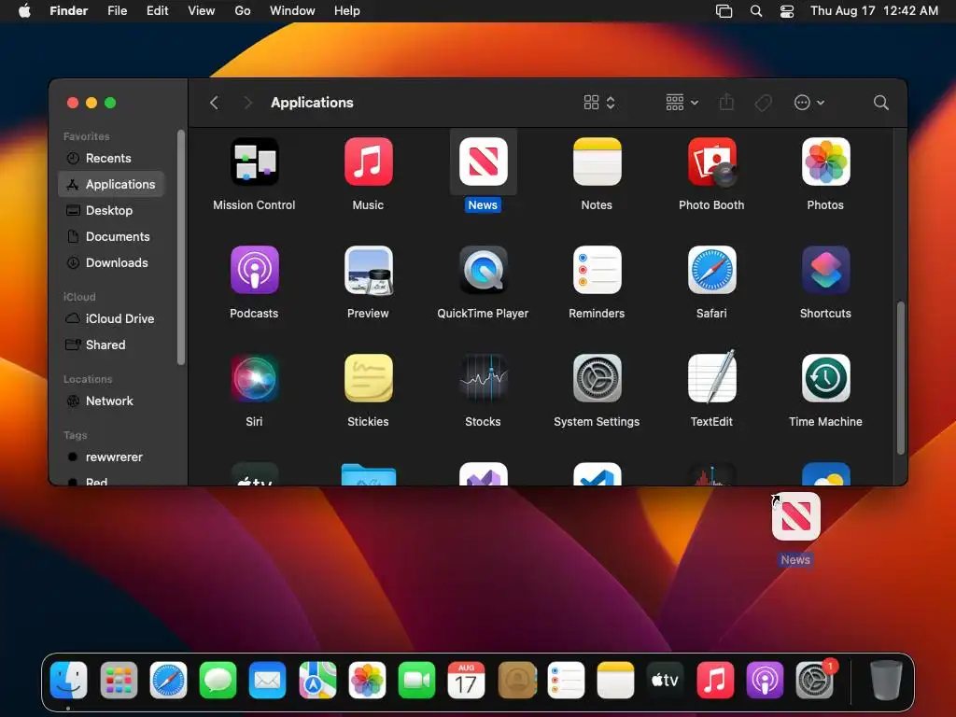Open FaceTime from the Dock
This screenshot has height=717, width=956.
416,680
